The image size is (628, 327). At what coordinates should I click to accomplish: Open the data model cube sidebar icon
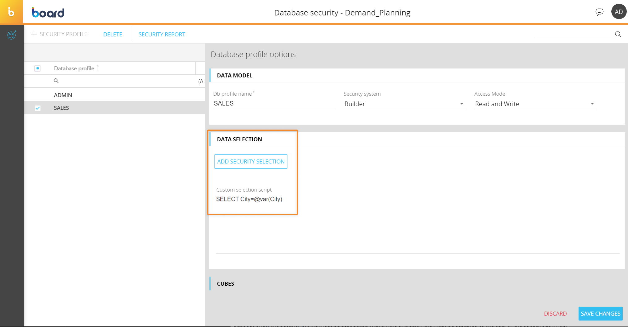11,35
